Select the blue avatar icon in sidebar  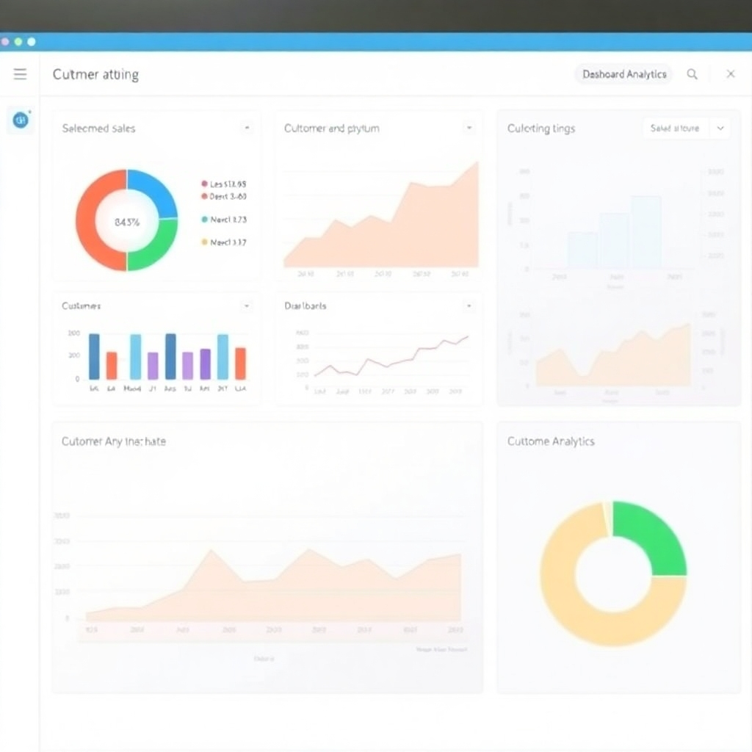(20, 120)
